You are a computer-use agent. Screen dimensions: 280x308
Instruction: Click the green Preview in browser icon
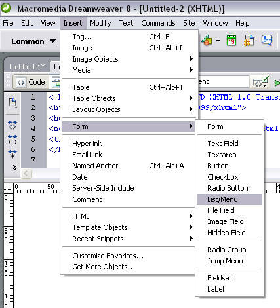pos(277,83)
